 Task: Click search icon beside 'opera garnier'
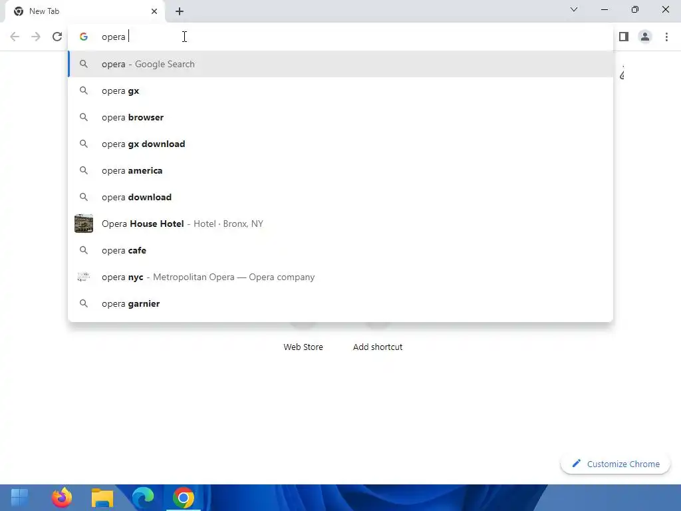click(84, 303)
